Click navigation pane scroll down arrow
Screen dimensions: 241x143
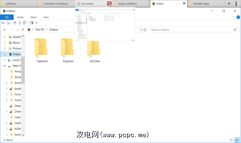point(23,135)
